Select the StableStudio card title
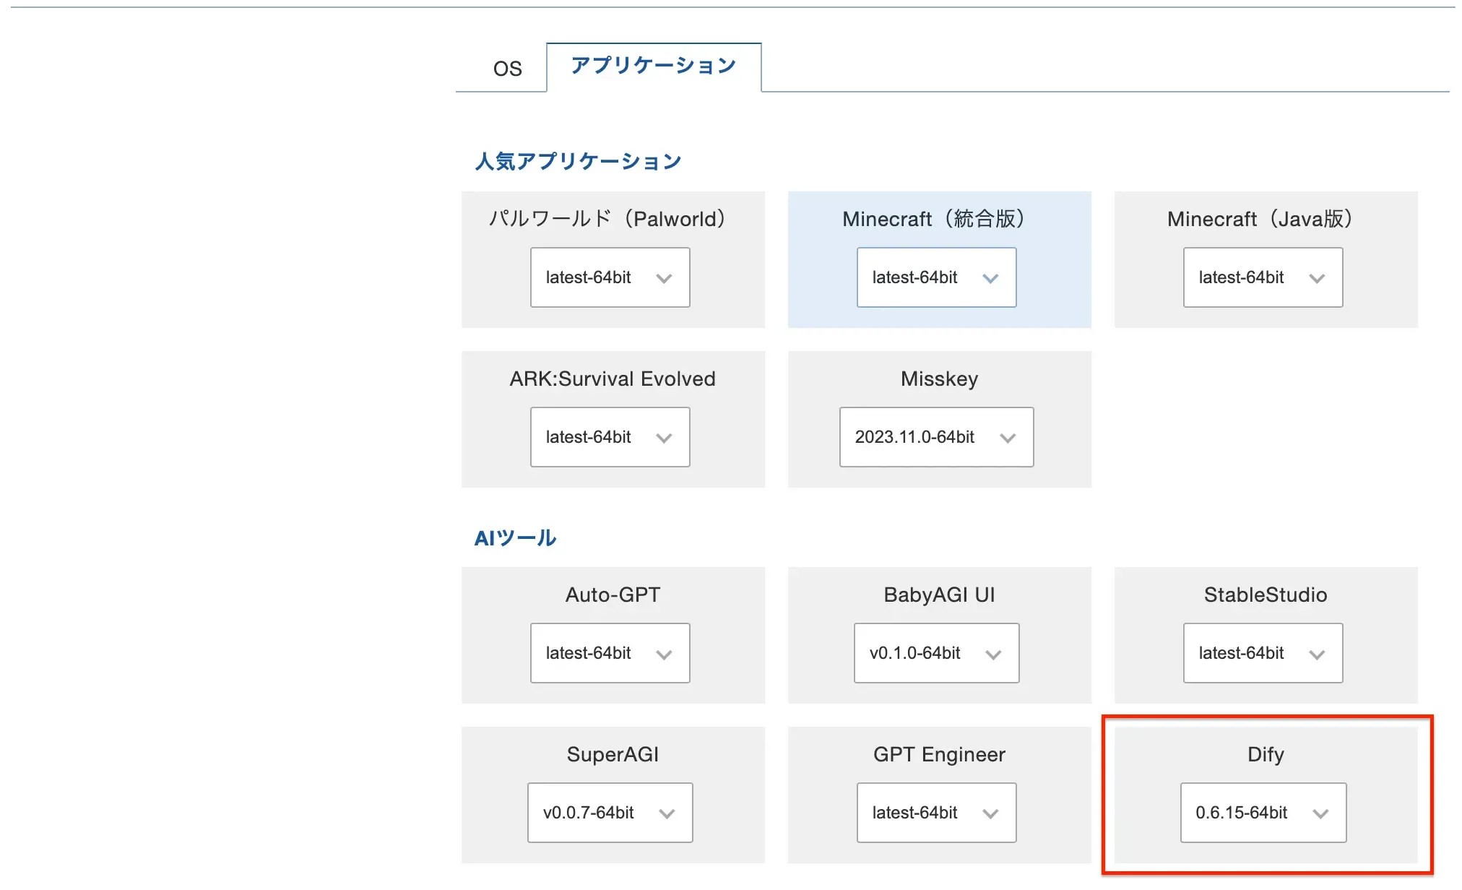The width and height of the screenshot is (1462, 890). (x=1266, y=595)
